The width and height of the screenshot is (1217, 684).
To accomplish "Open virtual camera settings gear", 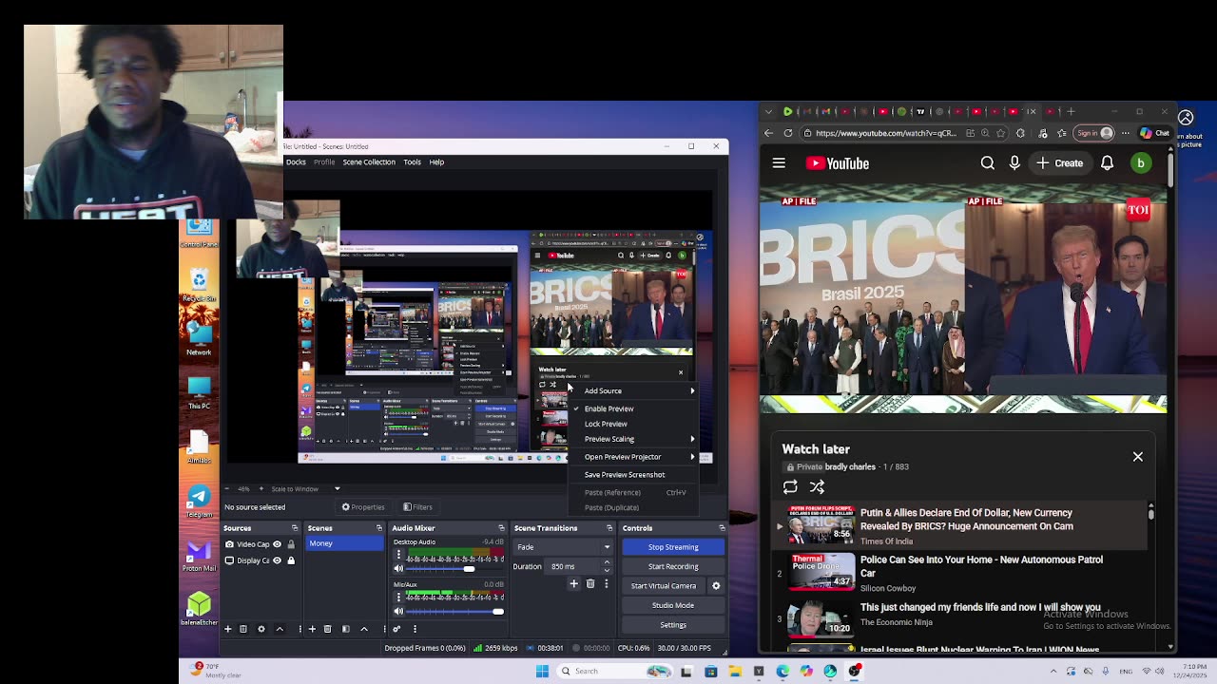I will point(716,586).
